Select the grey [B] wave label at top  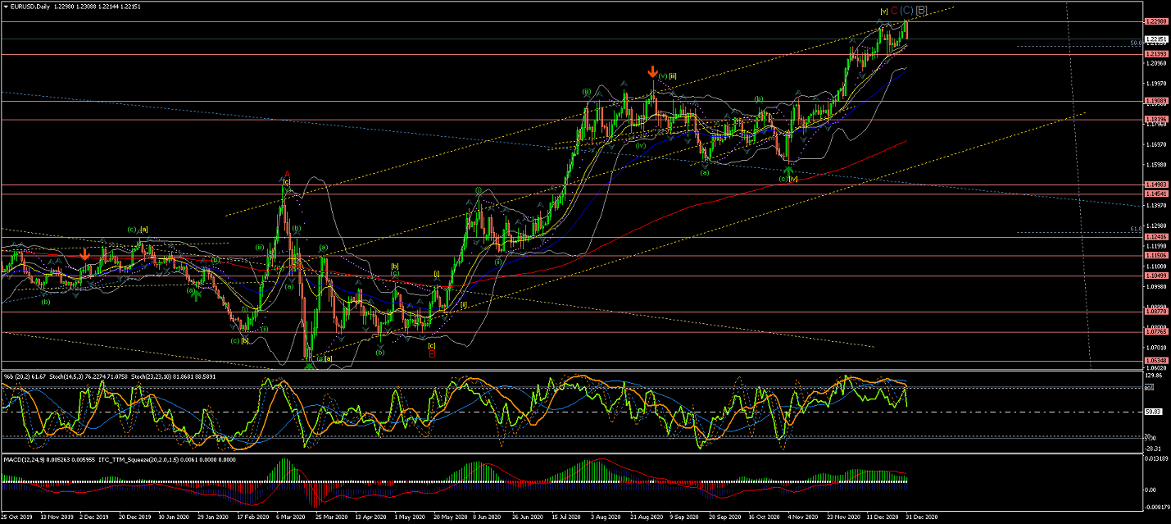921,11
